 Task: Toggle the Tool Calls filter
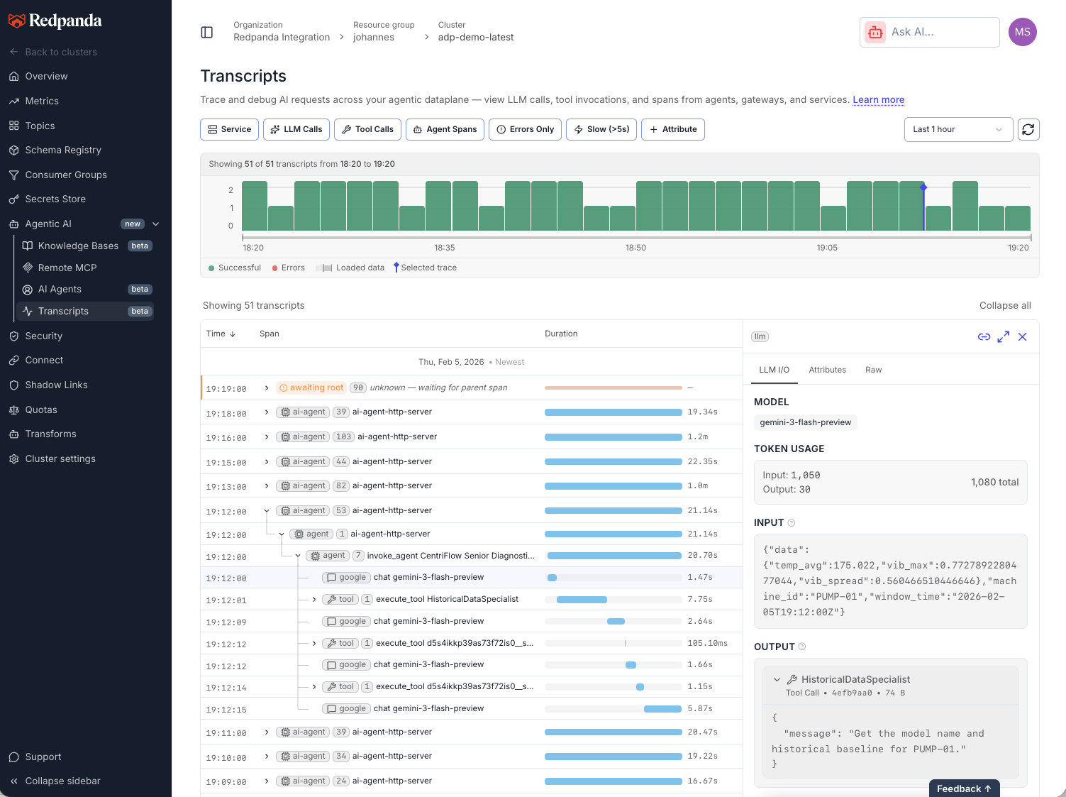click(x=367, y=129)
